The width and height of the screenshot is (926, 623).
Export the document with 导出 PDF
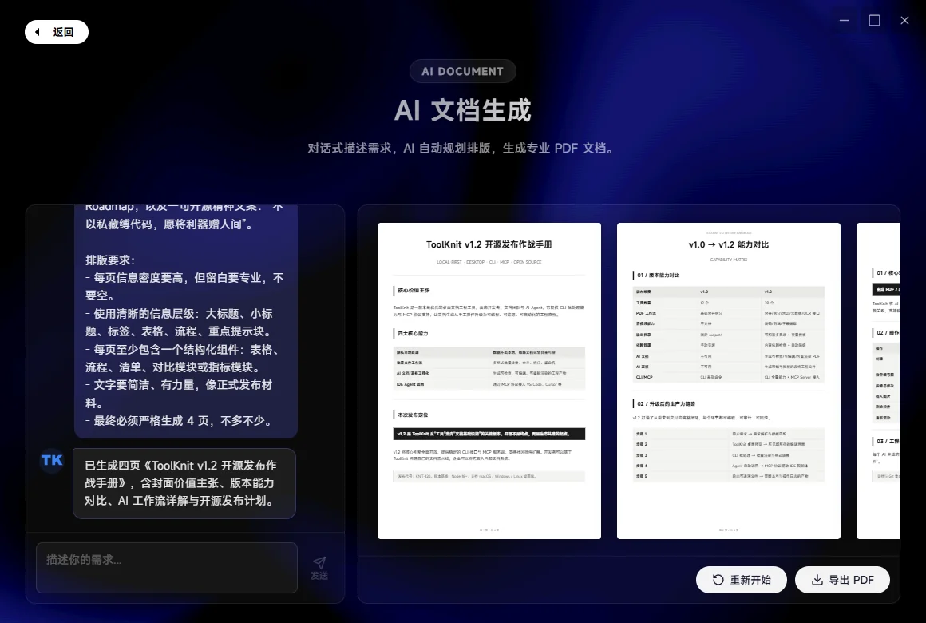[842, 580]
